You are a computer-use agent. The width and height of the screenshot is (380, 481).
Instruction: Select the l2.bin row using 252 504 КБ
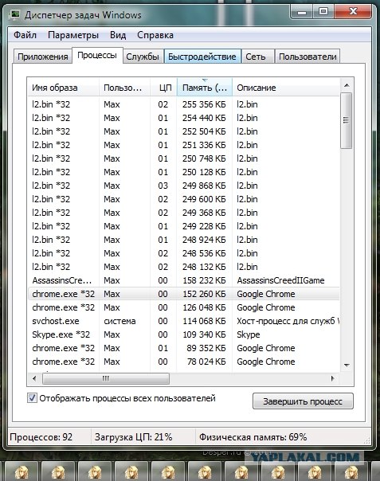click(x=183, y=131)
